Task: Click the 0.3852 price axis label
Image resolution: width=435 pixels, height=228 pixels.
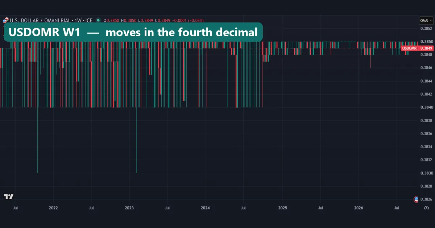Action: point(426,28)
